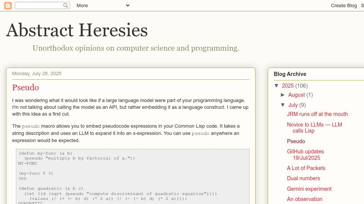This screenshot has width=364, height=204.
Task: Open the Dual numbers post
Action: point(303,178)
